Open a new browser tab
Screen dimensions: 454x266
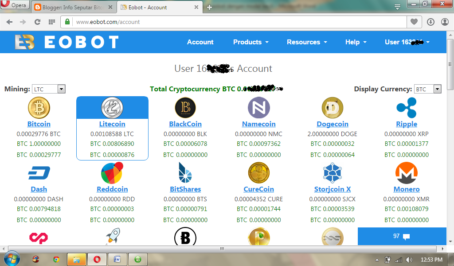point(210,7)
